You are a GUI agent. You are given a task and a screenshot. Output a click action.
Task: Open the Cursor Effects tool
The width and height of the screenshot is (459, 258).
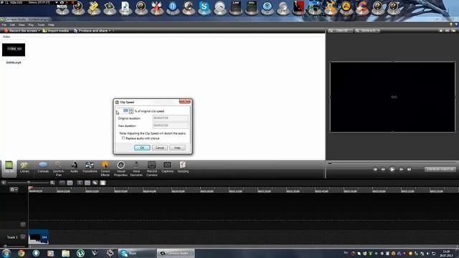tap(105, 169)
